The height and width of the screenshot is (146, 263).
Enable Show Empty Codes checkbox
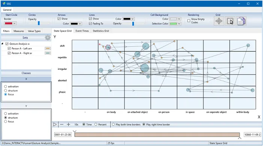point(189,21)
